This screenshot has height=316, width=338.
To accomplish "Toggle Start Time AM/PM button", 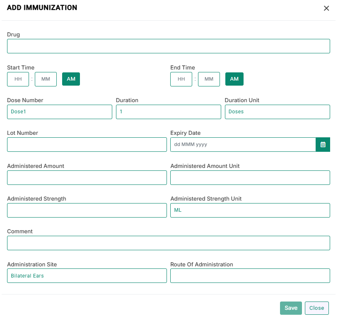I will click(x=71, y=79).
